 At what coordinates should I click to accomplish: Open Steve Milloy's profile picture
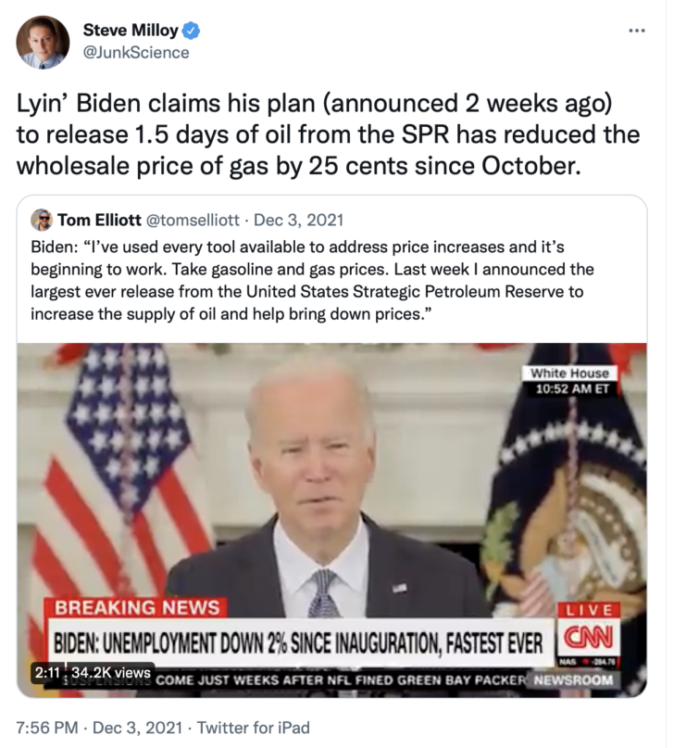43,43
